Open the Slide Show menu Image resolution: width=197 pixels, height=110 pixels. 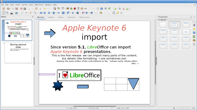(39, 5)
